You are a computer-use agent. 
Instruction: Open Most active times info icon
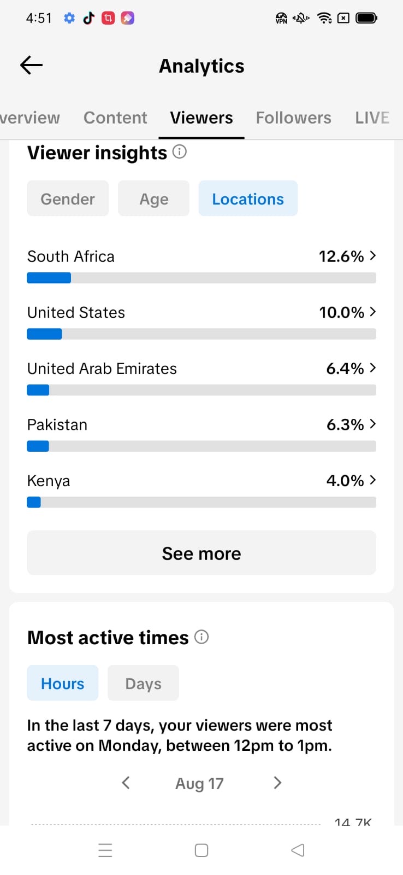click(201, 637)
